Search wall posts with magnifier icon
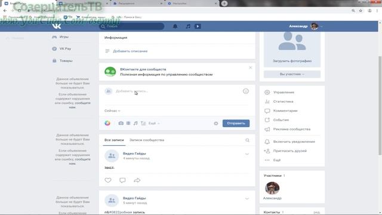382x215 pixels. pyautogui.click(x=247, y=140)
